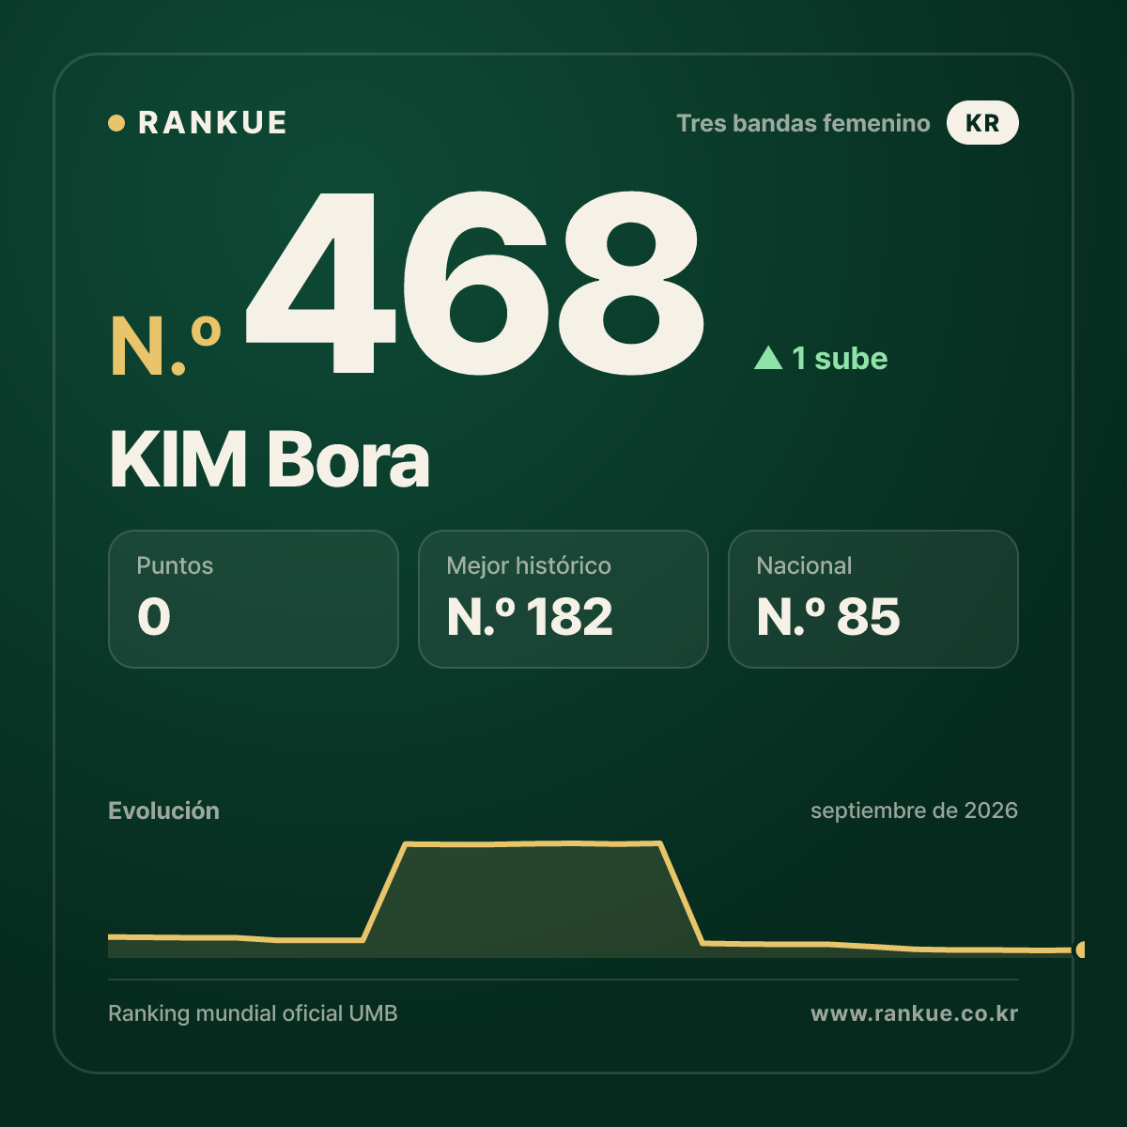Click the yellow end marker on the evolution chart

1081,949
